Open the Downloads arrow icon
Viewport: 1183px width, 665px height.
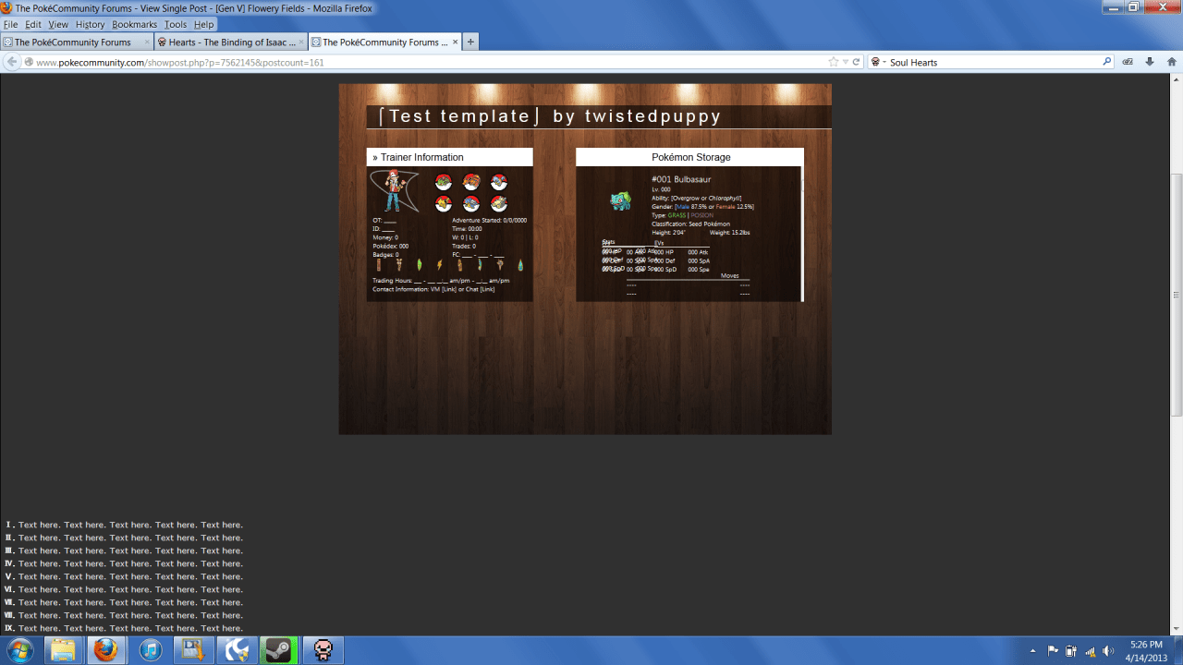(1150, 62)
